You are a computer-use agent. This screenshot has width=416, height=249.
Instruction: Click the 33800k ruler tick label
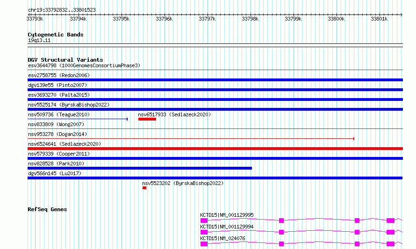click(336, 19)
